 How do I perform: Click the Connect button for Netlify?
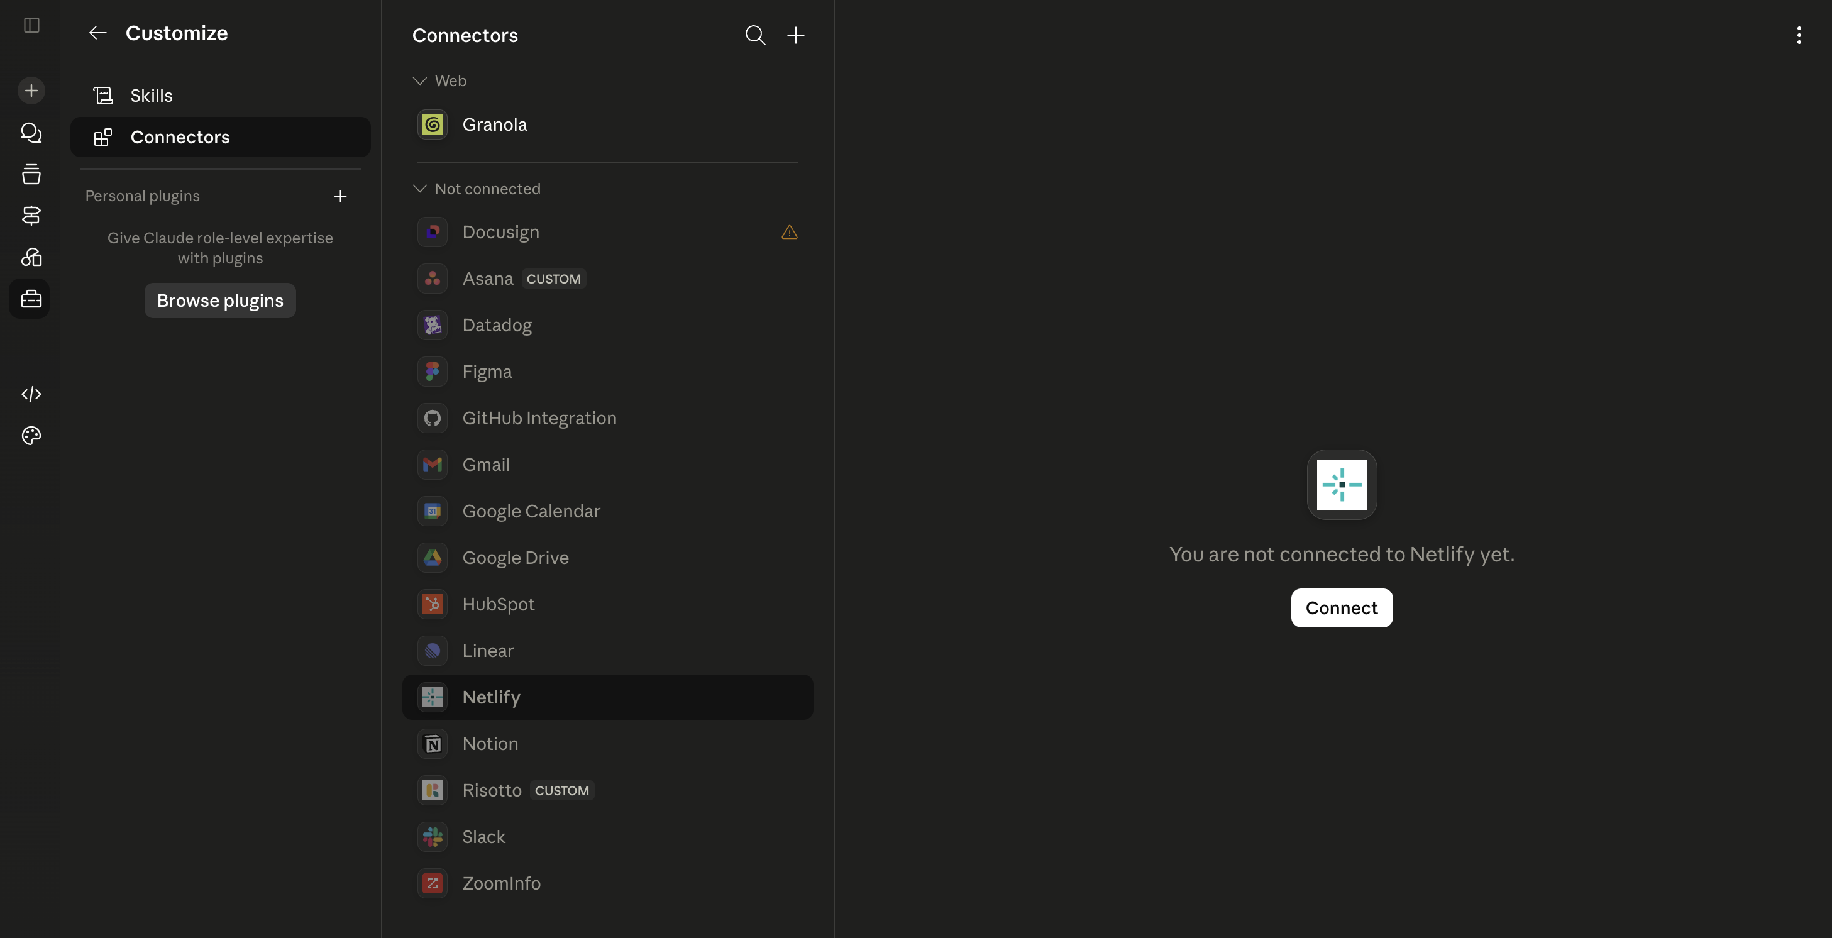click(x=1341, y=608)
